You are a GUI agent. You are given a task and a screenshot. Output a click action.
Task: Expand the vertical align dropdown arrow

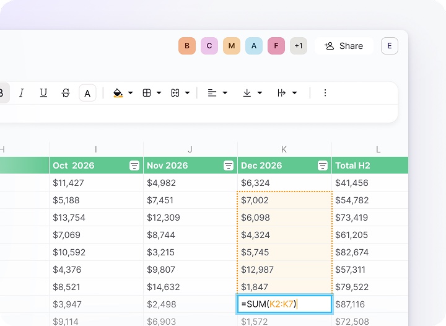pyautogui.click(x=260, y=93)
